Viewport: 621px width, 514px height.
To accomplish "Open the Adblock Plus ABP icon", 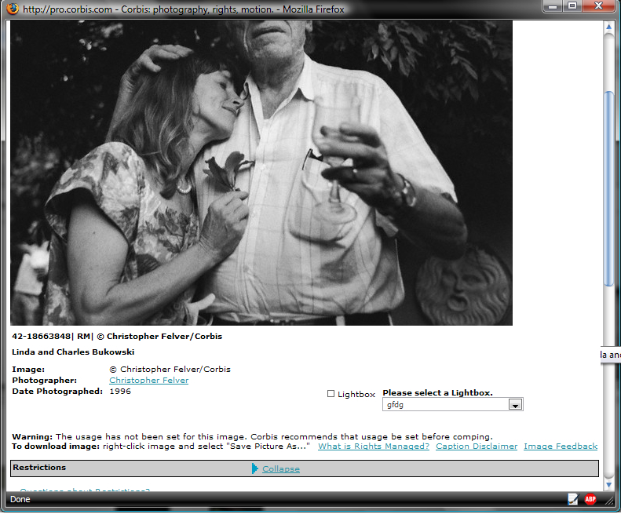I will (590, 499).
